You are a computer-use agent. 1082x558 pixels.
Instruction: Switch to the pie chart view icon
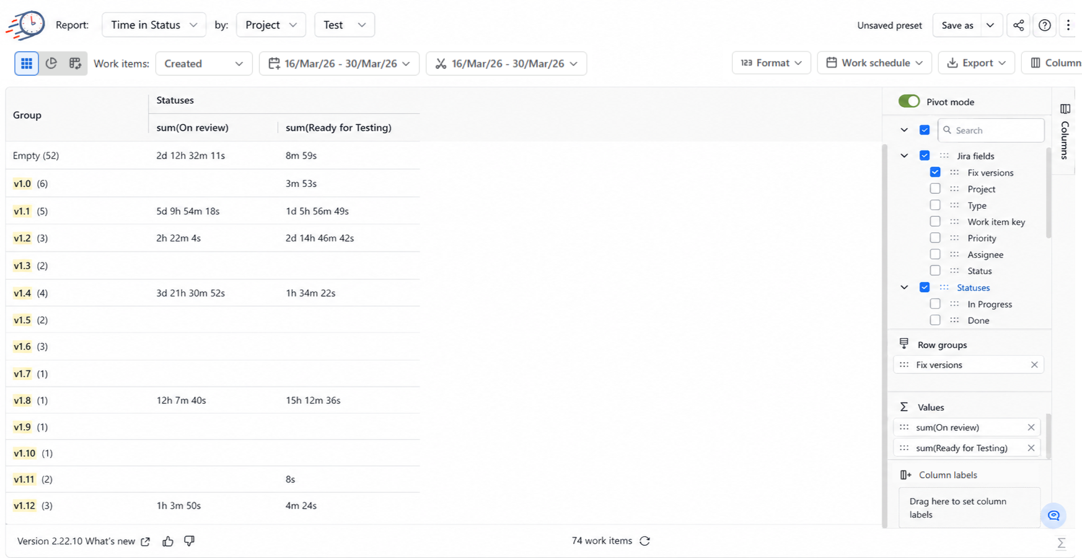(51, 63)
